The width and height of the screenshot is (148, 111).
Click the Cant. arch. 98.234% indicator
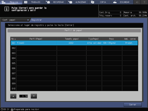point(135,15)
